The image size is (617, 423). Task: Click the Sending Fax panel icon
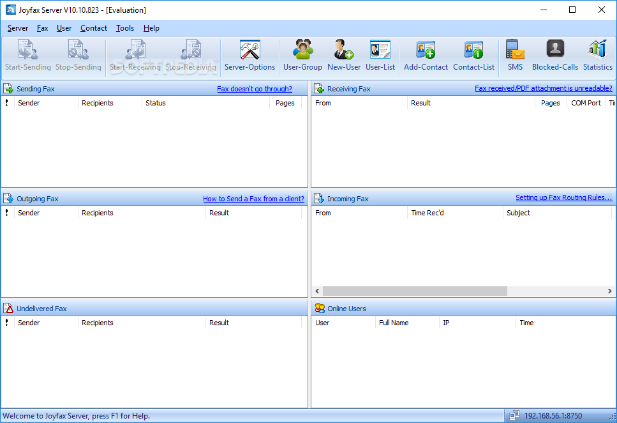coord(8,89)
